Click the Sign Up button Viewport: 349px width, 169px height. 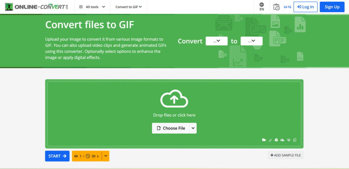(x=332, y=7)
